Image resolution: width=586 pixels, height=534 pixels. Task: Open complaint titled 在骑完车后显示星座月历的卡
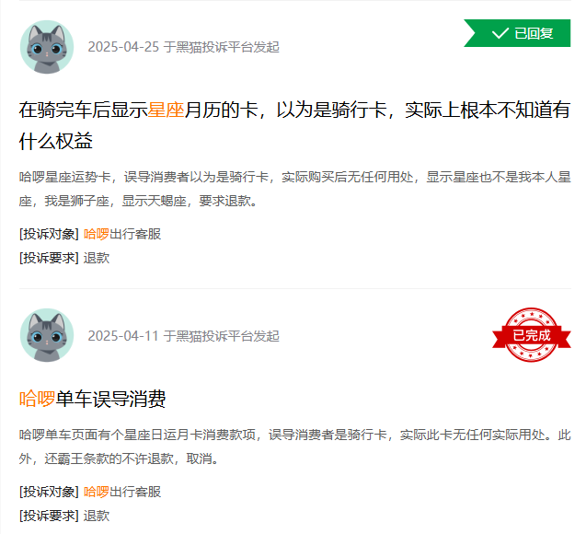pyautogui.click(x=294, y=125)
